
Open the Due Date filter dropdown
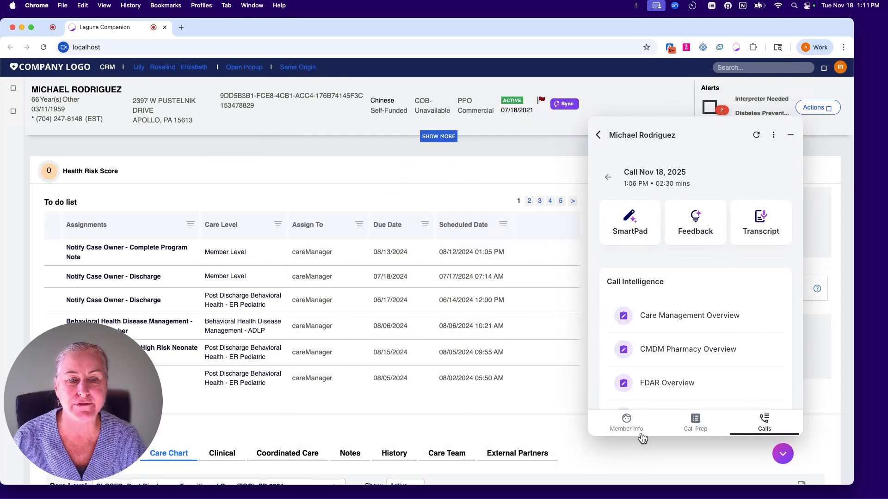425,225
